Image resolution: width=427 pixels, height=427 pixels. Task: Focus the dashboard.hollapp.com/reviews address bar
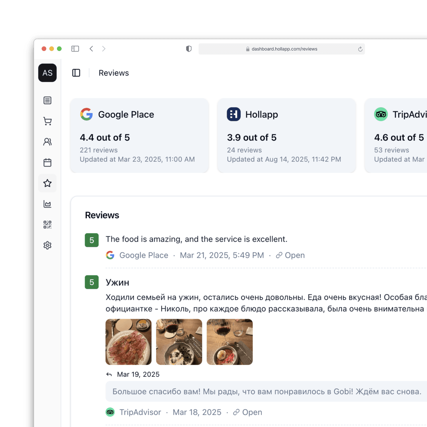282,49
